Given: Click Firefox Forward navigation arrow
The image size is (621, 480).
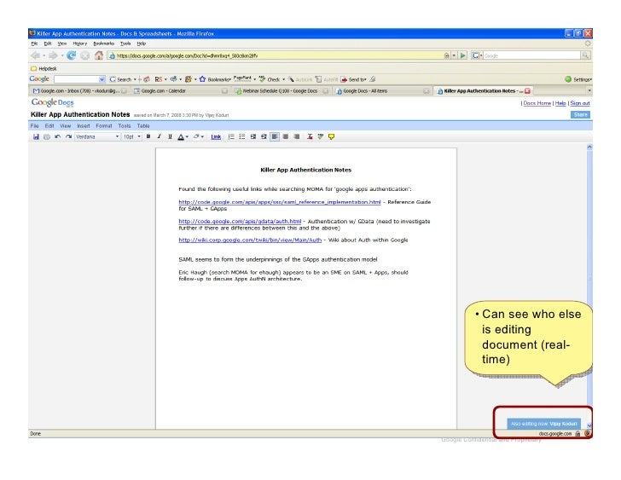Looking at the screenshot, I should pos(53,55).
